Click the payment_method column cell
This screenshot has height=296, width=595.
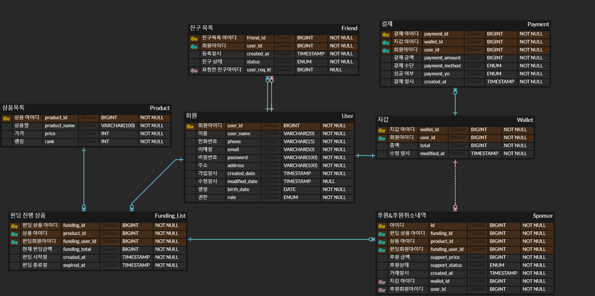[x=442, y=66]
